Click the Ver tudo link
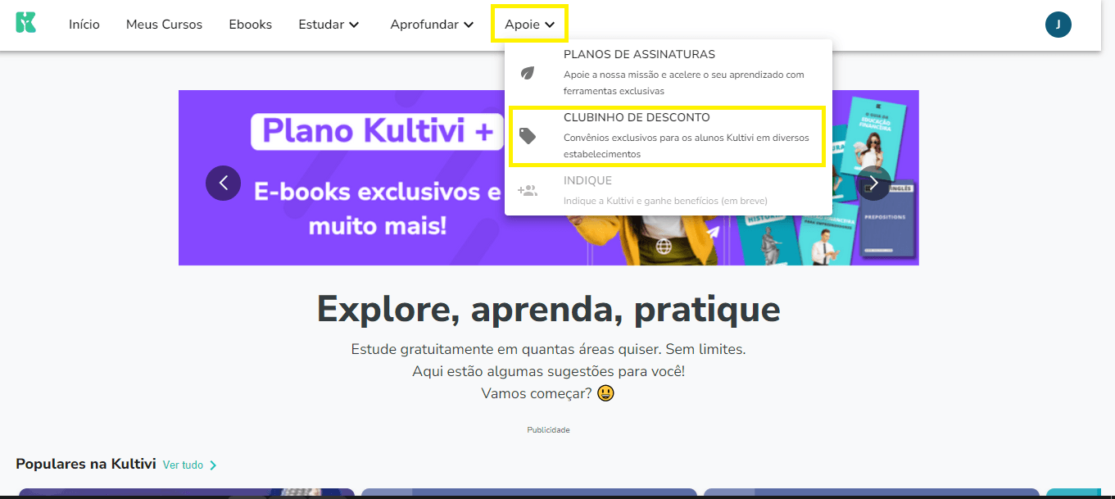Image resolution: width=1115 pixels, height=499 pixels. [x=183, y=465]
